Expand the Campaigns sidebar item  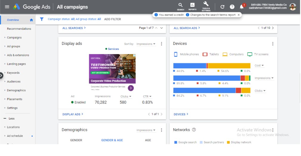point(14,37)
